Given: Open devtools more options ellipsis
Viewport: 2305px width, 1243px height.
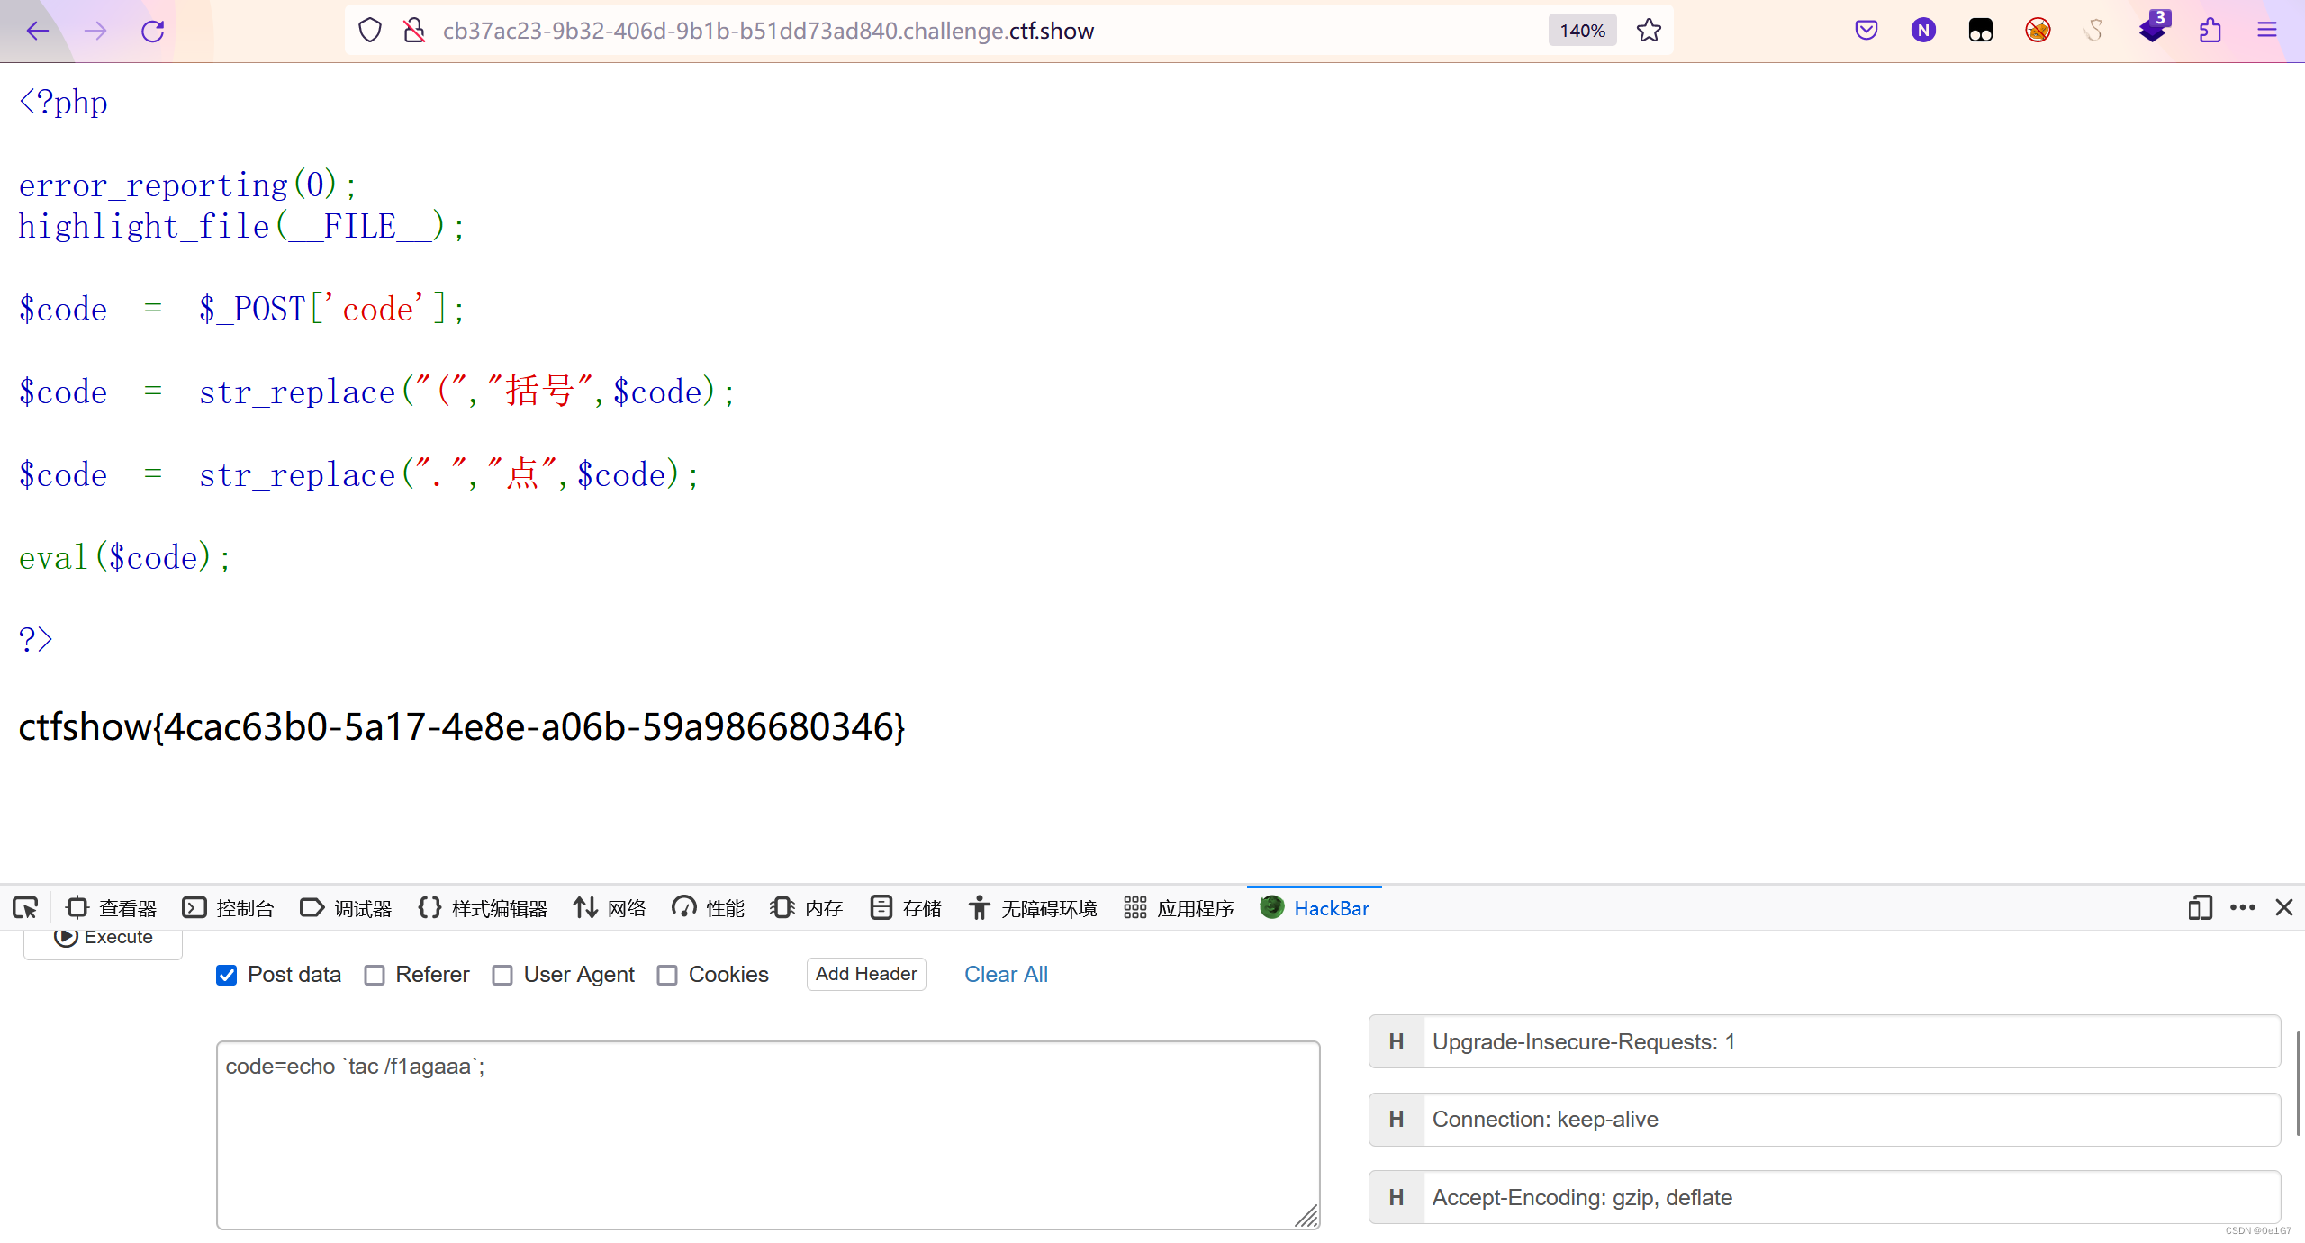Looking at the screenshot, I should (2243, 908).
